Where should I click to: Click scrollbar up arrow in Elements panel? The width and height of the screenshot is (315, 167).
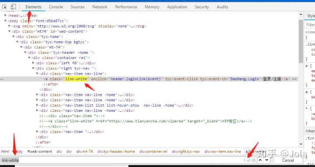(301, 14)
